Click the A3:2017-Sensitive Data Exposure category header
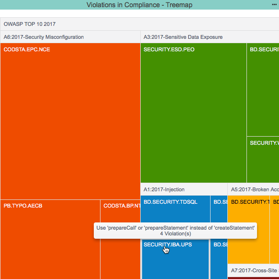This screenshot has height=279, width=279. [210, 37]
